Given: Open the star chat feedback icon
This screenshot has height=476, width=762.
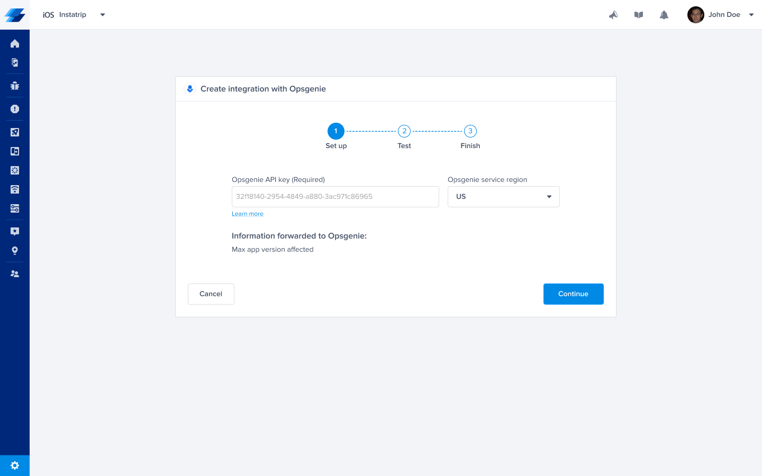Looking at the screenshot, I should [x=15, y=232].
